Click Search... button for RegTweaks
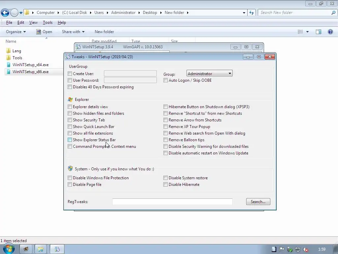Screen dimensions: 338x254 [x=258, y=202]
